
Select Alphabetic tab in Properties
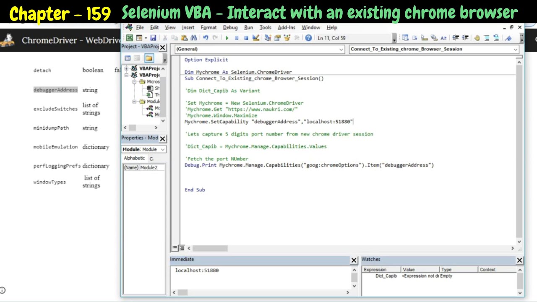point(134,158)
